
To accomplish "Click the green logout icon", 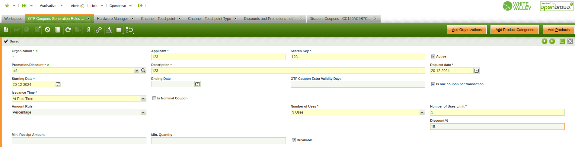I will coord(140,5).
